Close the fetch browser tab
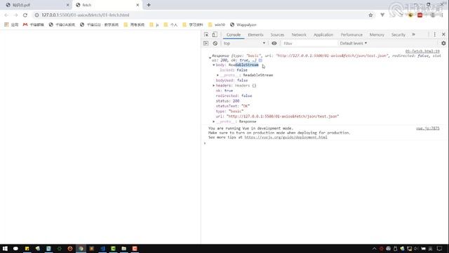Screen dimensions: 449x253 click(x=138, y=5)
